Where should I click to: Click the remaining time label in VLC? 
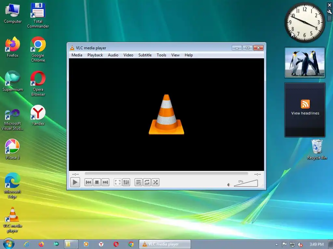(258, 174)
